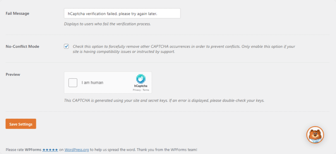Enable the No-Conflict Mode checkbox
This screenshot has width=336, height=154.
(67, 46)
